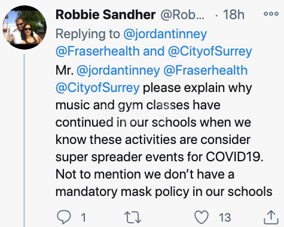The image size is (284, 227).
Task: Click the reply speech bubble icon
Action: tap(64, 217)
